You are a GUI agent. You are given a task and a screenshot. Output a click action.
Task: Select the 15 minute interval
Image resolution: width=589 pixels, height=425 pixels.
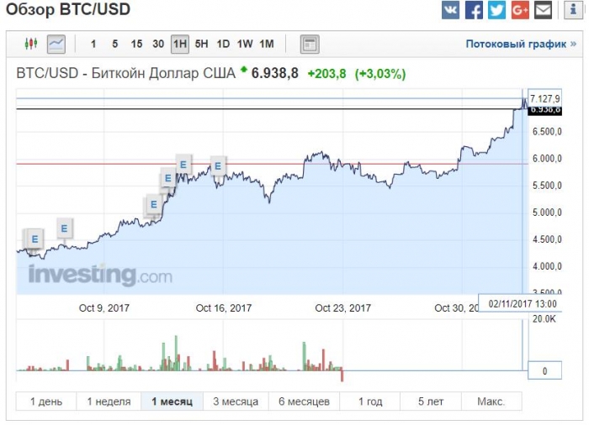pyautogui.click(x=136, y=44)
